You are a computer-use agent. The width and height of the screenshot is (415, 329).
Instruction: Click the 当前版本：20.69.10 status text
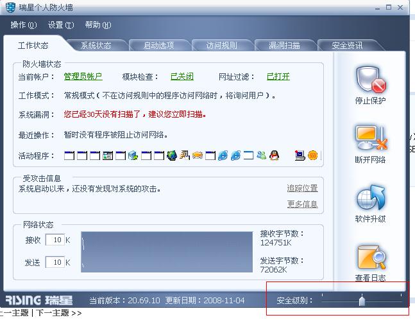[124, 300]
